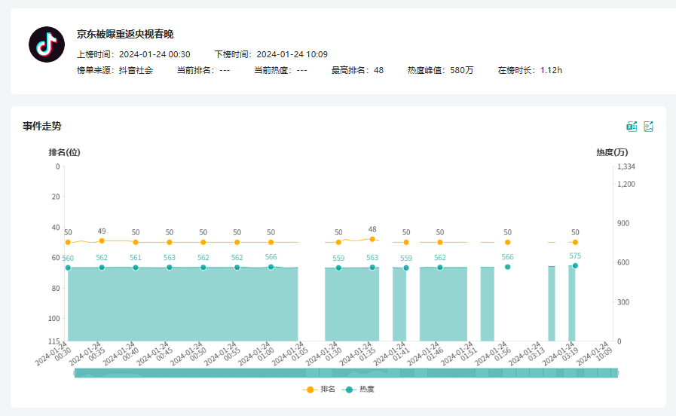Select the heat data point labeled 575
Viewport: 676px width, 416px height.
pos(575,266)
